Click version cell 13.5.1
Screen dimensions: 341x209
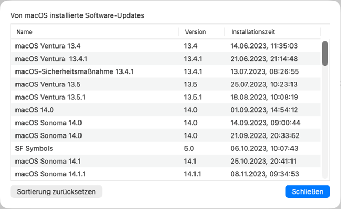pyautogui.click(x=193, y=97)
